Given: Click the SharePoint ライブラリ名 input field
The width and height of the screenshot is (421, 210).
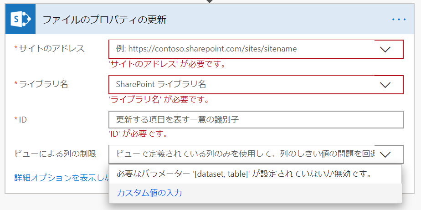Looking at the screenshot, I should point(256,85).
